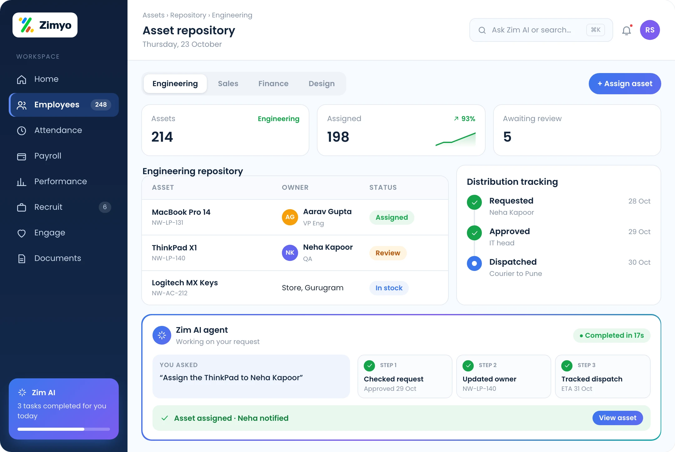The image size is (675, 452).
Task: Click the Engage heart icon
Action: tap(22, 233)
